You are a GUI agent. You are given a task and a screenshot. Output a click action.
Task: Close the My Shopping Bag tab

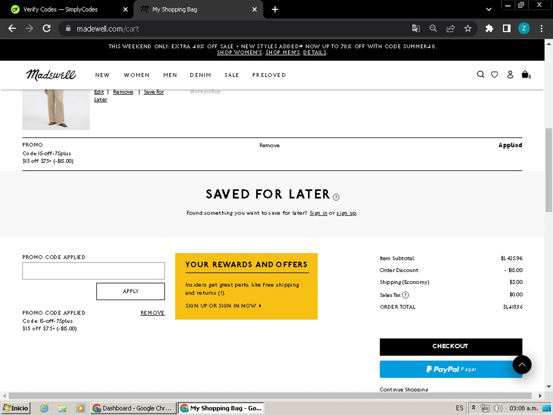[254, 9]
